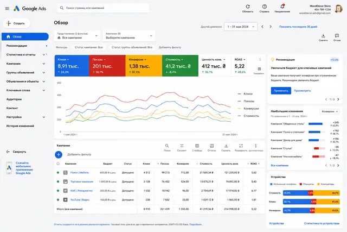Open the date range 1 – 31 мая 2024 dropdown

pyautogui.click(x=241, y=27)
